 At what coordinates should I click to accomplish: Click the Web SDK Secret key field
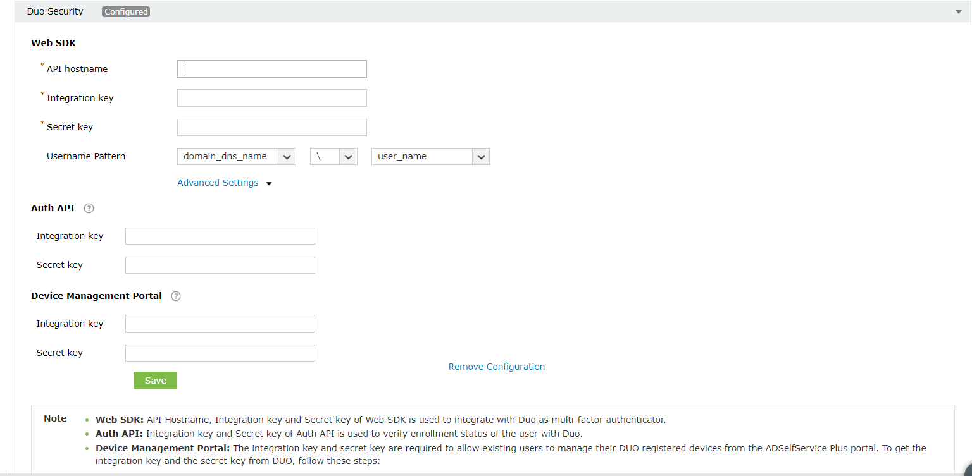pyautogui.click(x=272, y=127)
